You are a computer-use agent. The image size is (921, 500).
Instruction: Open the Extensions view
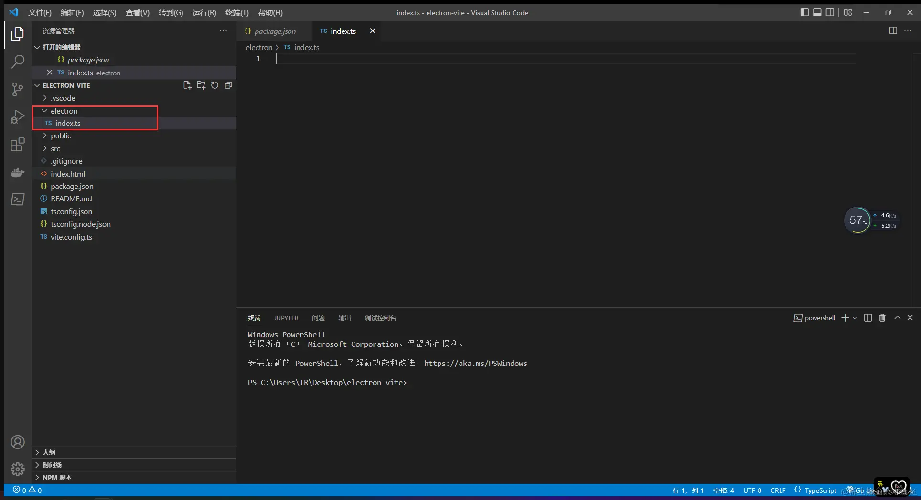coord(18,145)
